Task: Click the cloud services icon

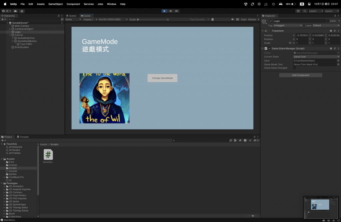Action: 15,11
